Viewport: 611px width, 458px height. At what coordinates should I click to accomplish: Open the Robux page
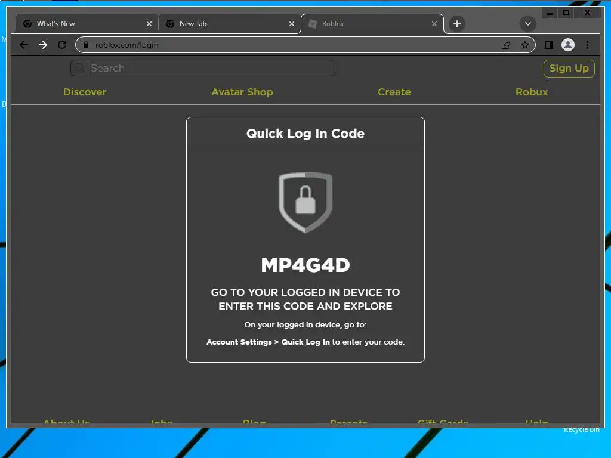pos(532,92)
